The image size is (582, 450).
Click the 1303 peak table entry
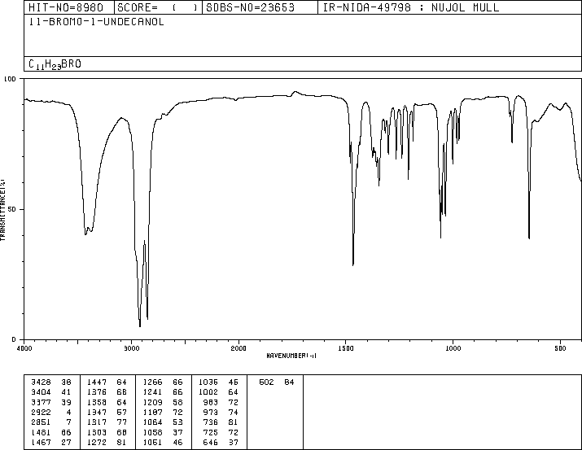(107, 432)
